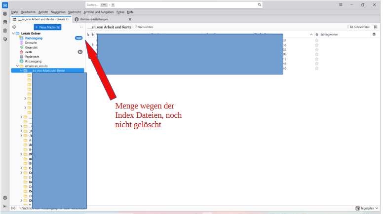The image size is (383, 214).
Task: Open message list display options icon
Action: click(x=376, y=27)
